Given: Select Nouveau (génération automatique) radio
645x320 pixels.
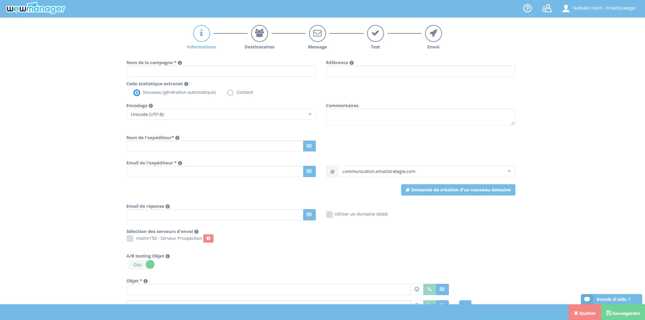Looking at the screenshot, I should (x=137, y=93).
